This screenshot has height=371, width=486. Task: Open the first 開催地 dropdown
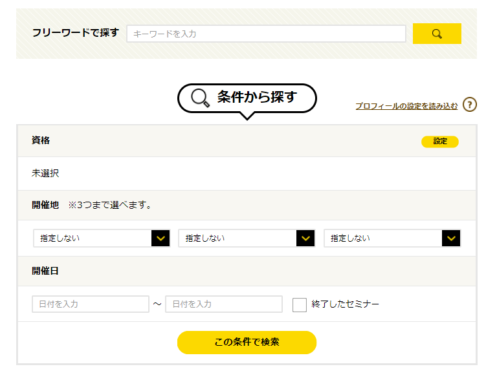click(102, 238)
